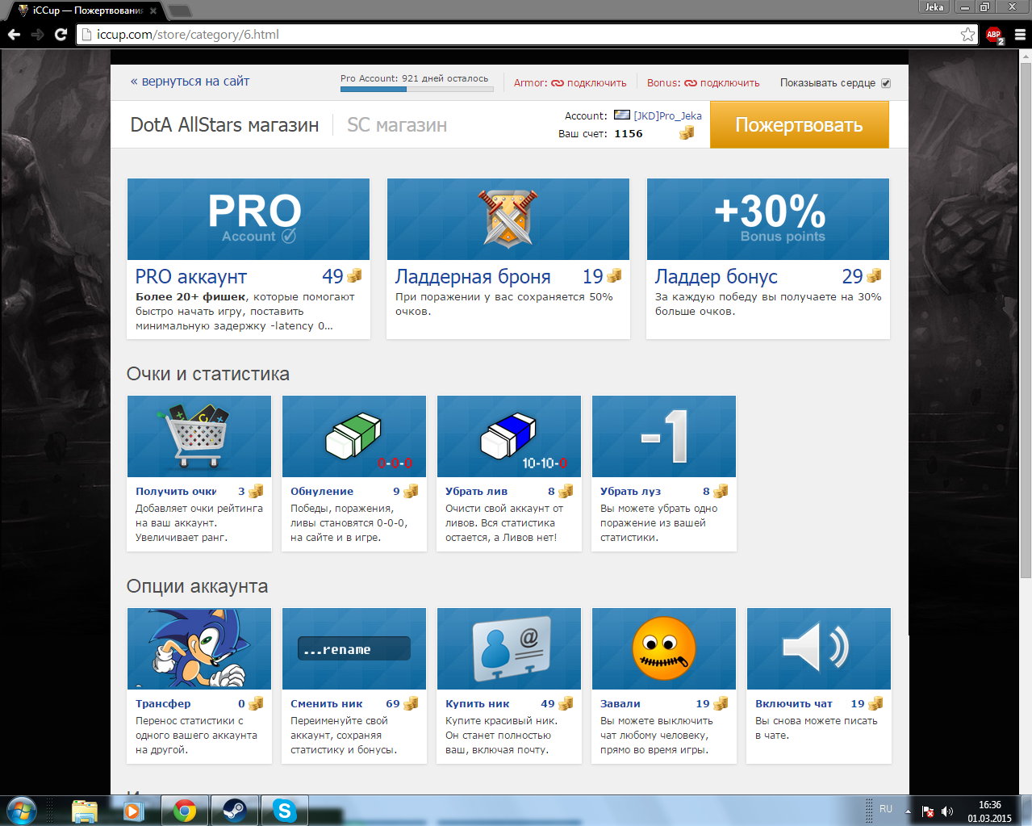Screen dimensions: 1032x826
Task: Open the Включить чат link
Action: (x=794, y=703)
